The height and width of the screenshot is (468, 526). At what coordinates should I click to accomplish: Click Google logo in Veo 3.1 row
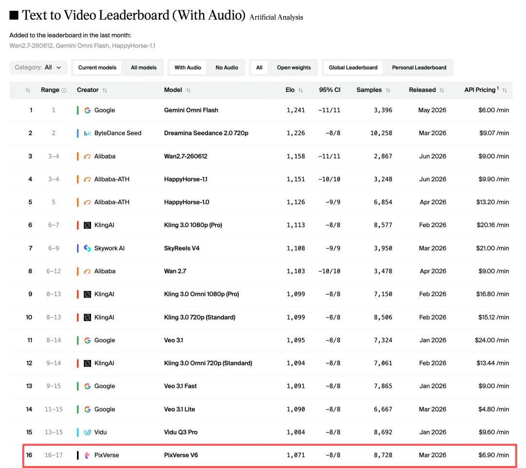[87, 341]
